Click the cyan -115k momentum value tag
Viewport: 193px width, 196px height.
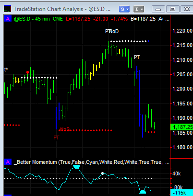click(x=181, y=193)
